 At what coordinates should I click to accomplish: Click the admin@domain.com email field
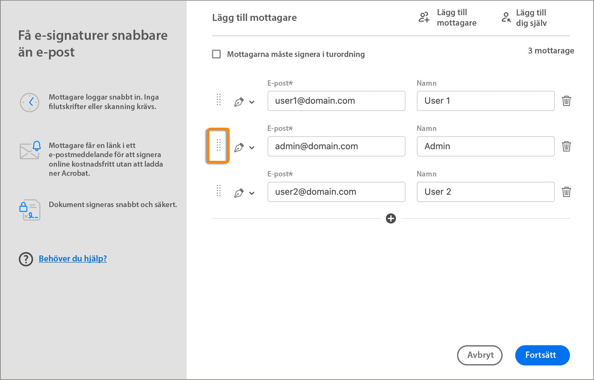coord(336,146)
